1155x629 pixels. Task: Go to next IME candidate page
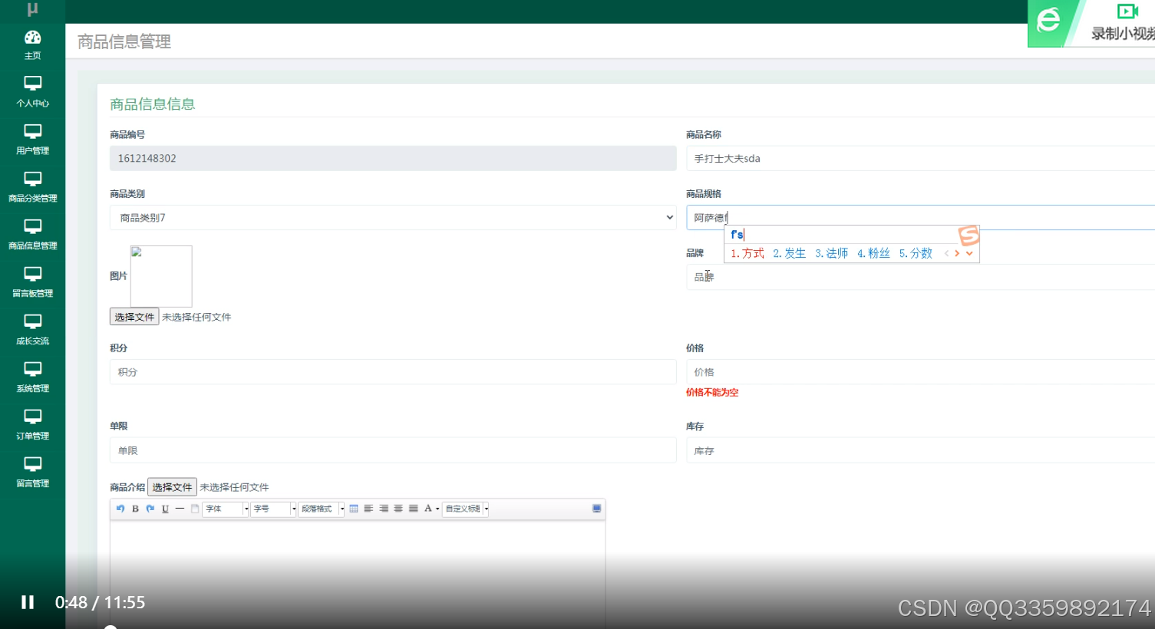957,253
